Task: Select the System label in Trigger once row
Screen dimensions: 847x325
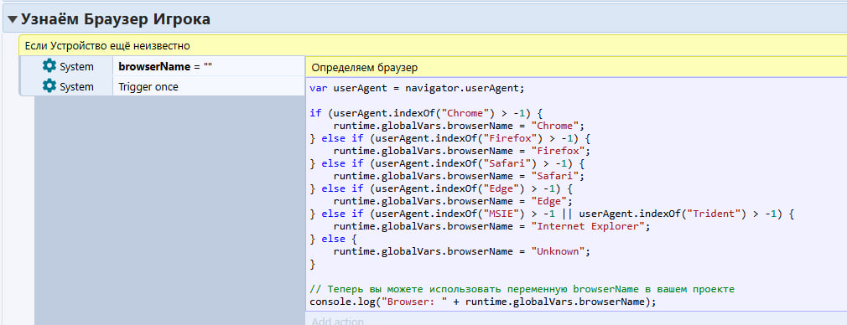Action: [x=76, y=86]
